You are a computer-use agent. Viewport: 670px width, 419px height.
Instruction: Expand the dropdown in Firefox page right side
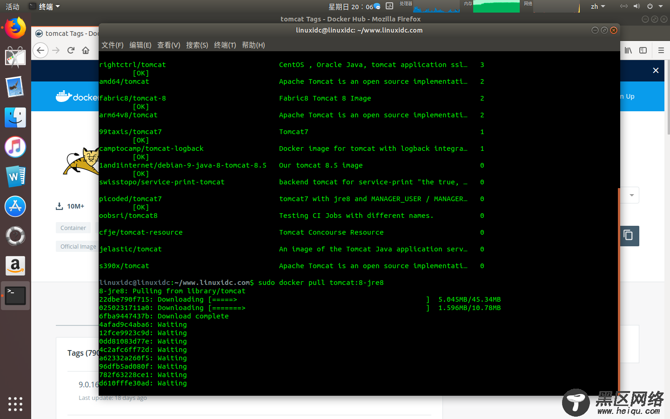(x=631, y=195)
